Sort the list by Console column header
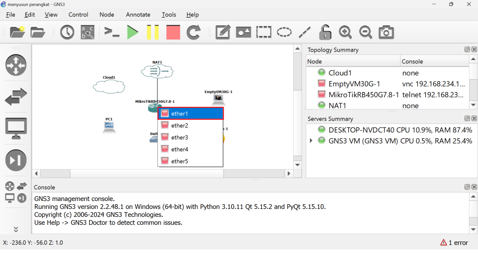The height and width of the screenshot is (268, 478). (x=434, y=61)
